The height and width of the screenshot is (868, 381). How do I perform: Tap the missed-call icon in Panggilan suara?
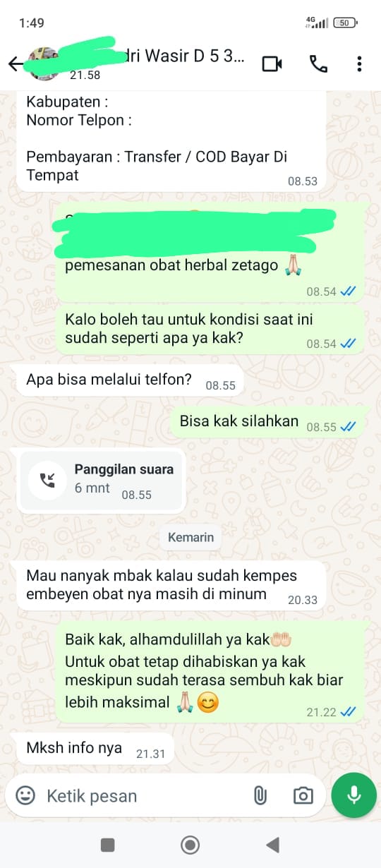point(47,480)
